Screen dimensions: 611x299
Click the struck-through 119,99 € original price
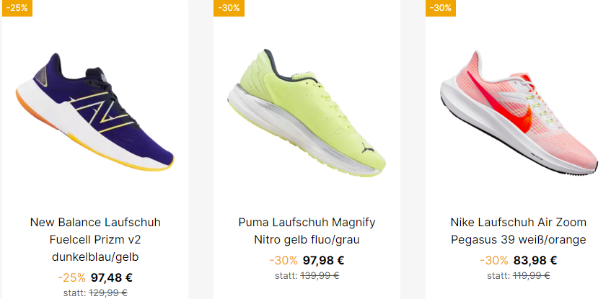coord(531,276)
